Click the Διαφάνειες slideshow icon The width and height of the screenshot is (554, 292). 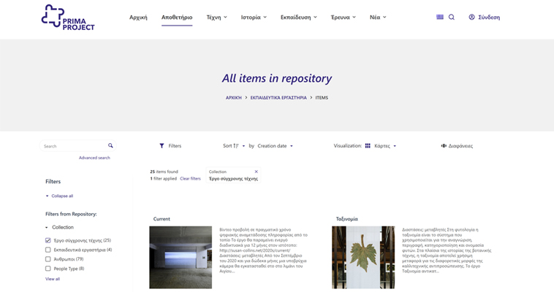point(444,146)
